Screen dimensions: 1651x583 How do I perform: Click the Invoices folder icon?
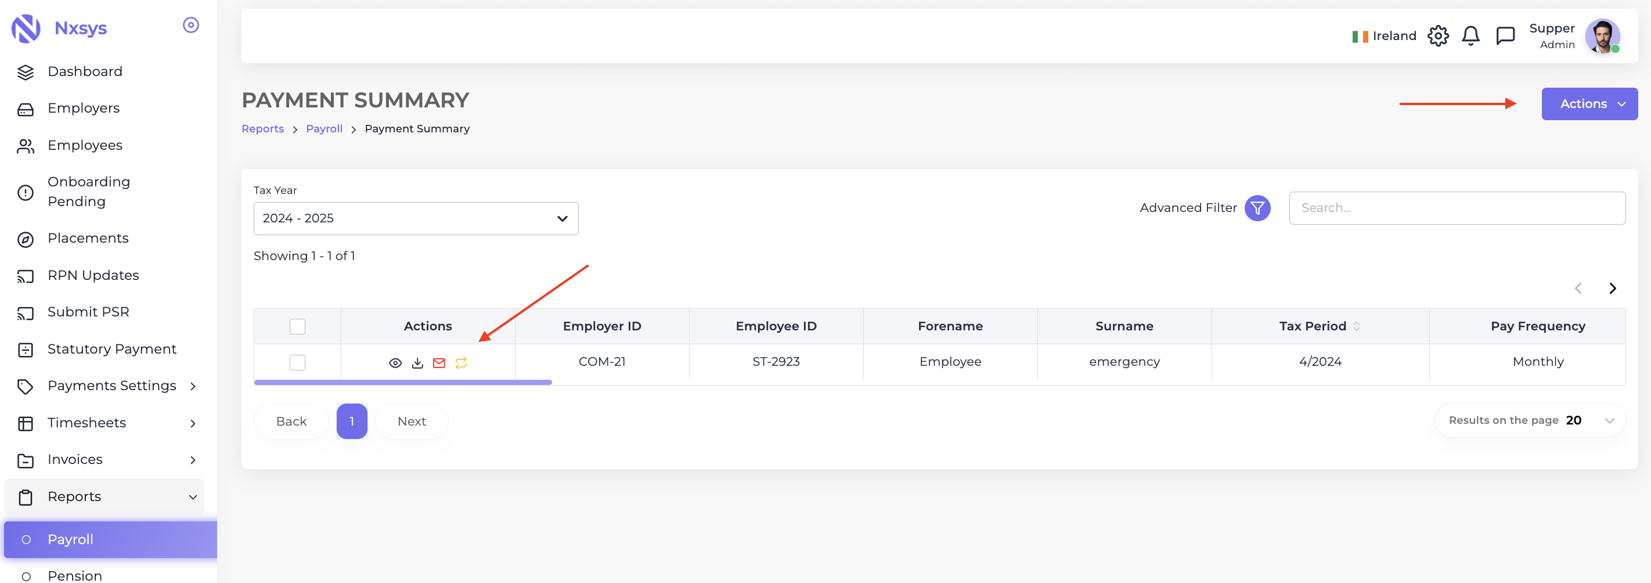coord(26,460)
